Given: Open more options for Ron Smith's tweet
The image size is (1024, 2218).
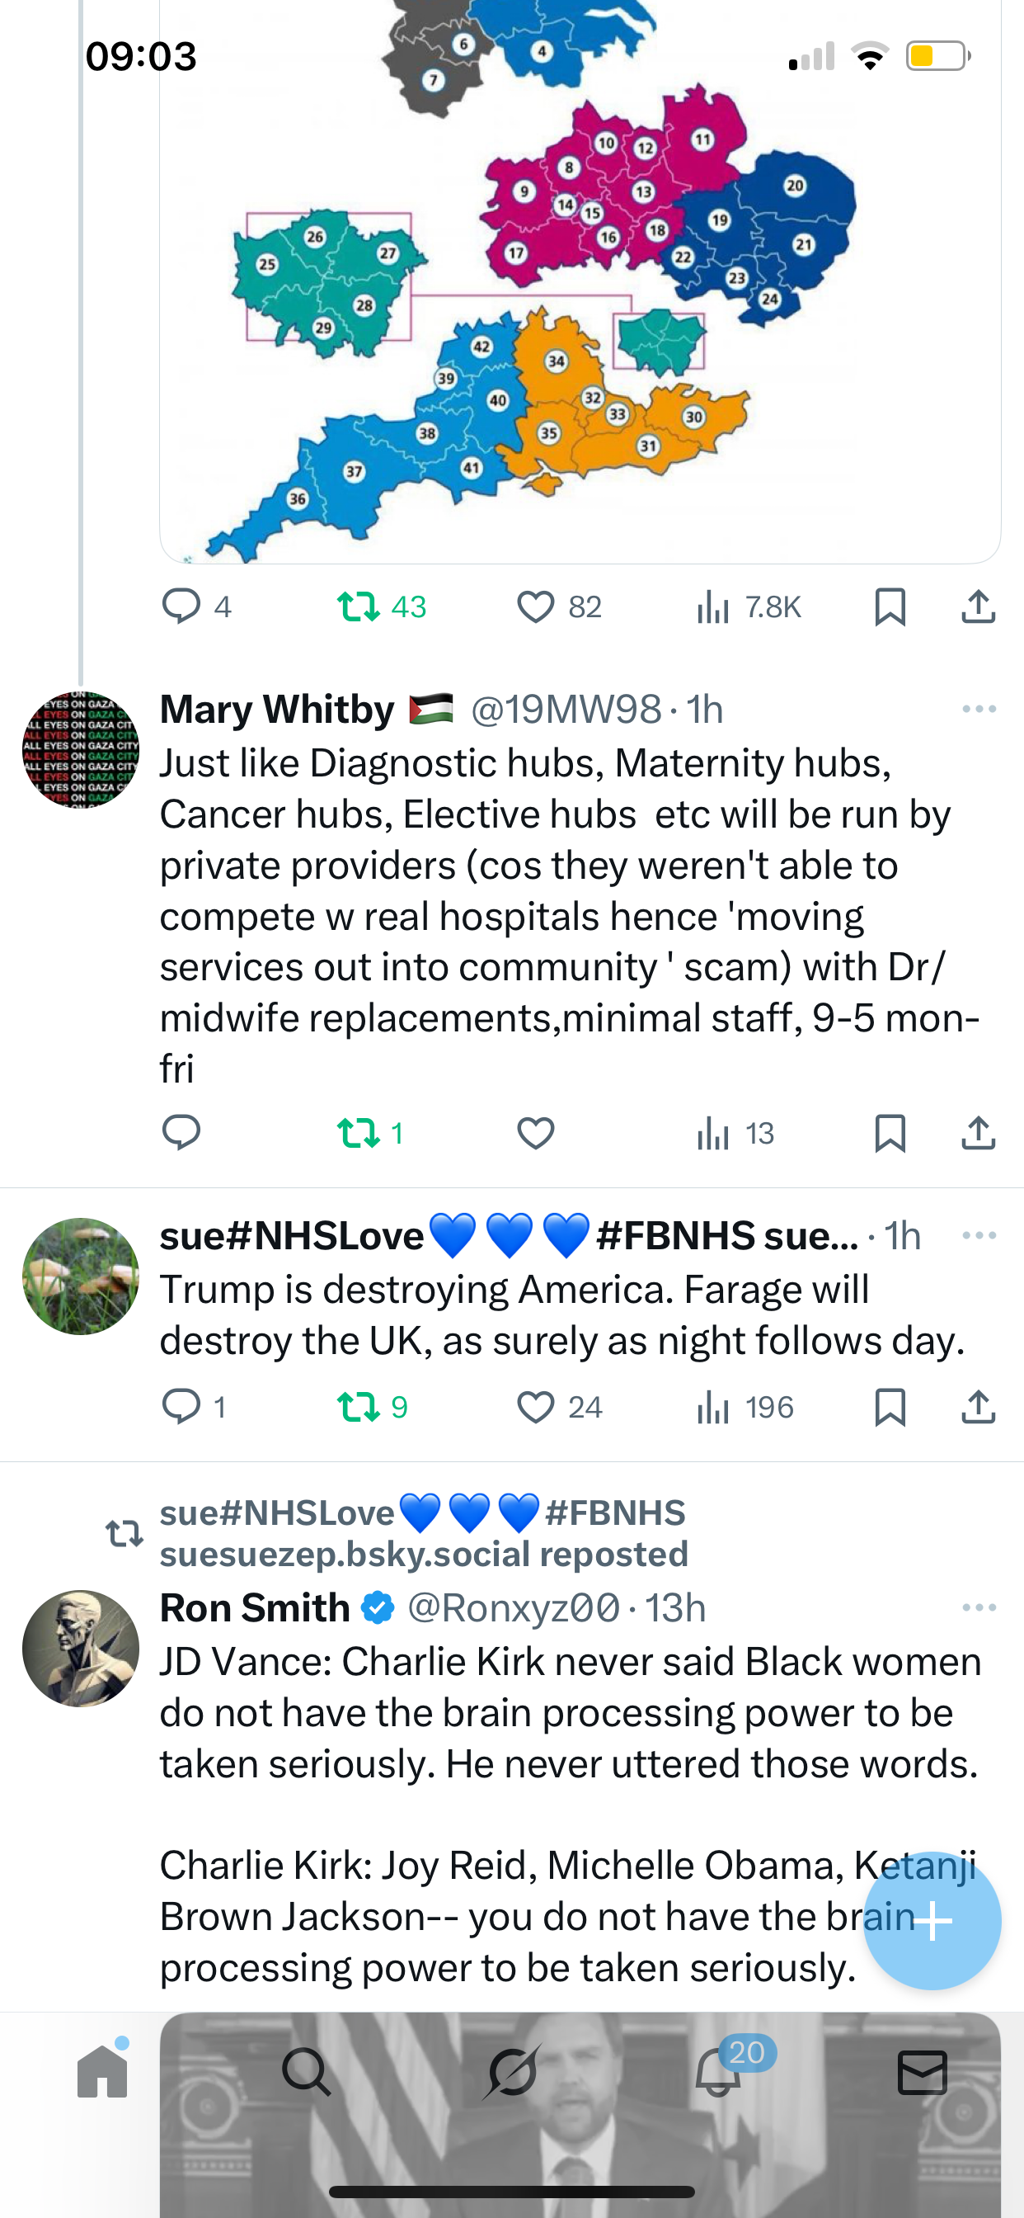Looking at the screenshot, I should click(979, 1607).
